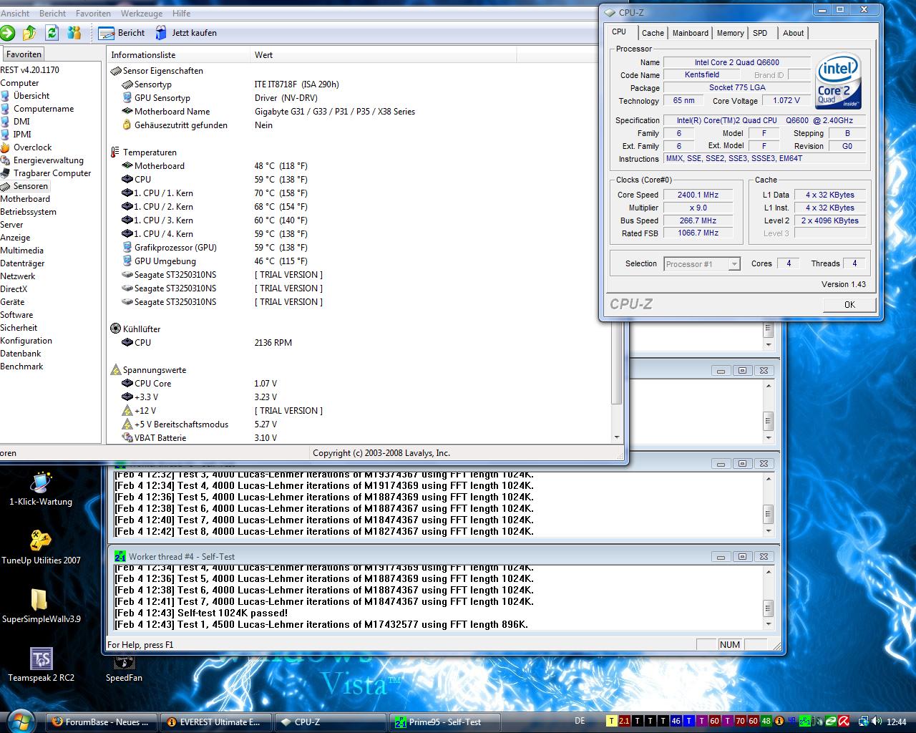Open the Netzwerk category in tree
Image resolution: width=916 pixels, height=733 pixels.
pyautogui.click(x=18, y=276)
